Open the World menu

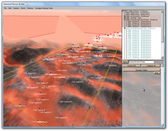coord(23,8)
